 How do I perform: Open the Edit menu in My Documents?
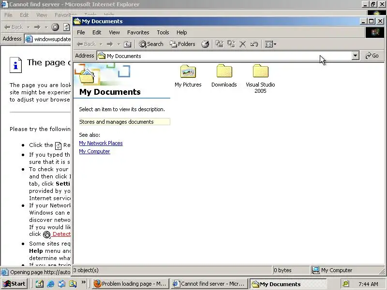click(97, 32)
